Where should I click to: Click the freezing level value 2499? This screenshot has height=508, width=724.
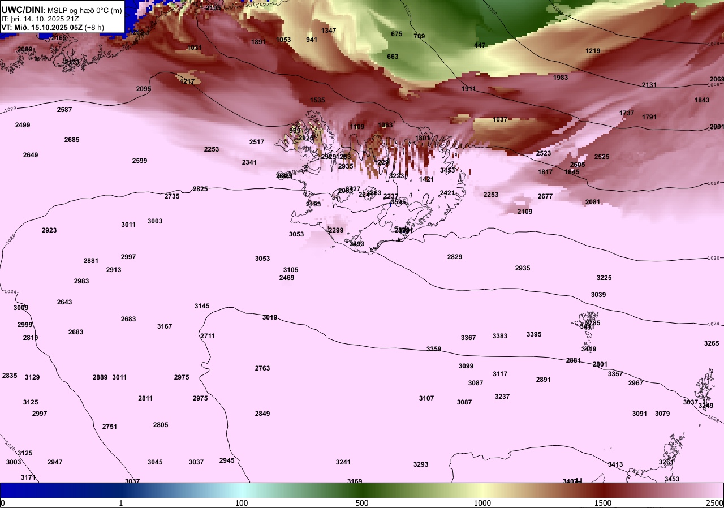(x=23, y=125)
